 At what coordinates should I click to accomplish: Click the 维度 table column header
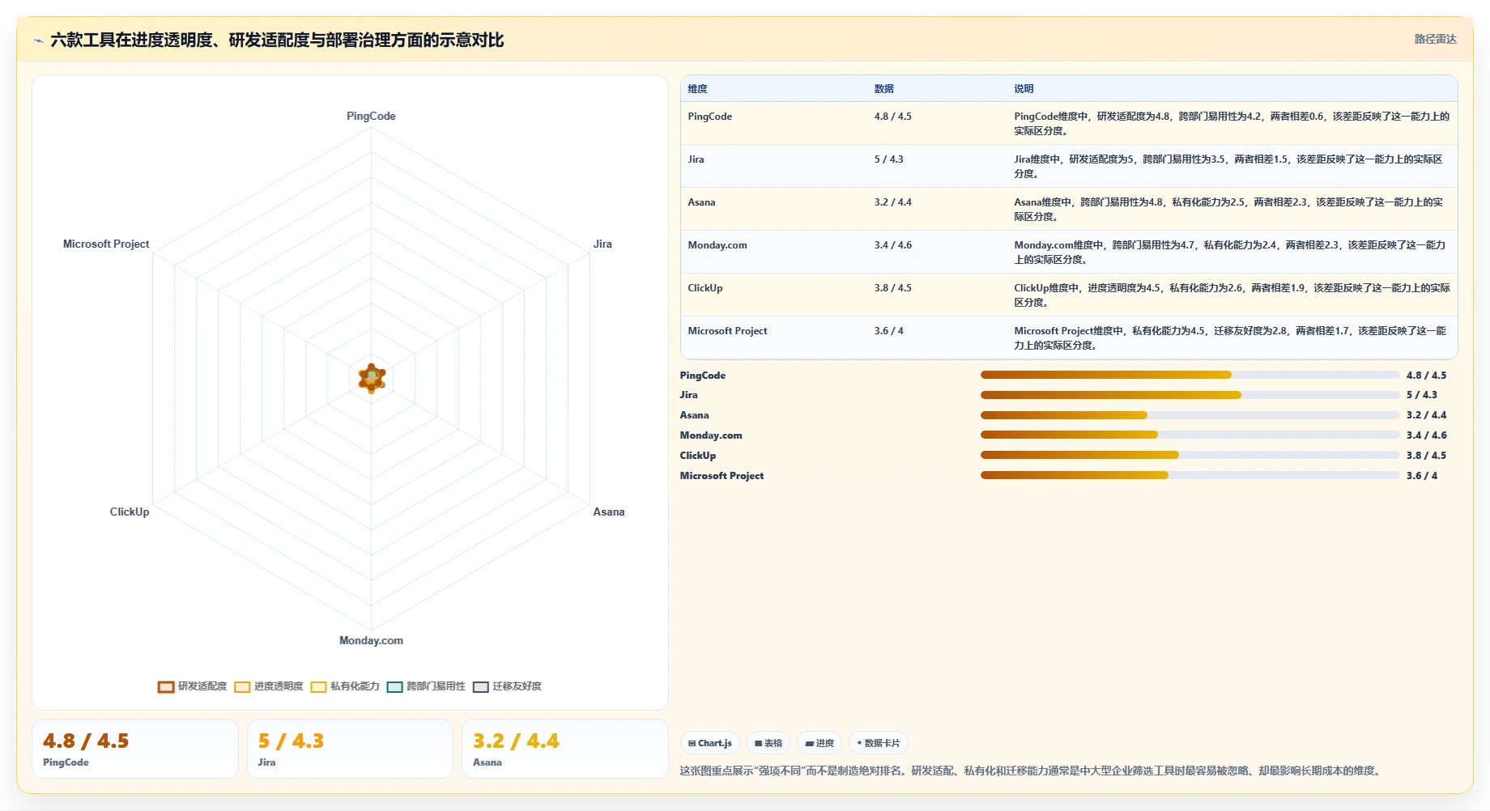pos(697,89)
